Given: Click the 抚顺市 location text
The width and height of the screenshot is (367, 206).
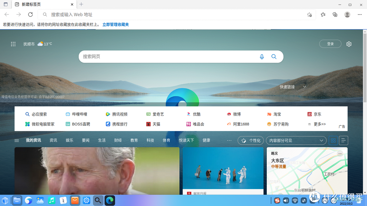Looking at the screenshot, I should [x=29, y=44].
